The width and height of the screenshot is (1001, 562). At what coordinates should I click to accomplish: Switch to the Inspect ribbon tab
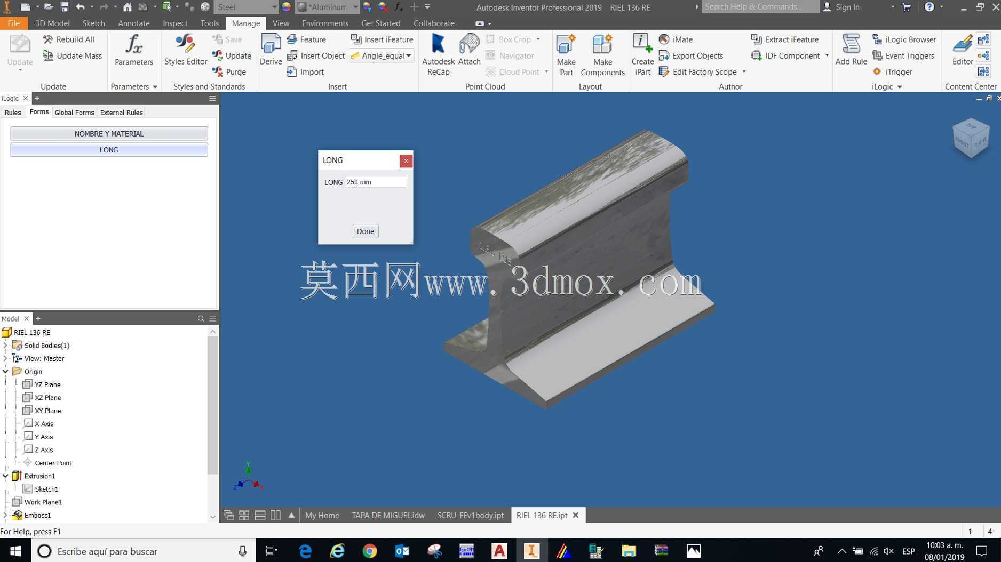[x=175, y=23]
